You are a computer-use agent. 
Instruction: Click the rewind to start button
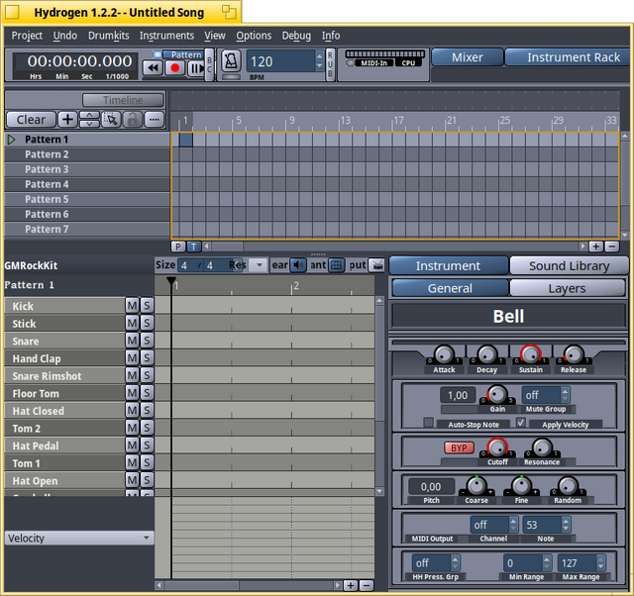click(153, 68)
